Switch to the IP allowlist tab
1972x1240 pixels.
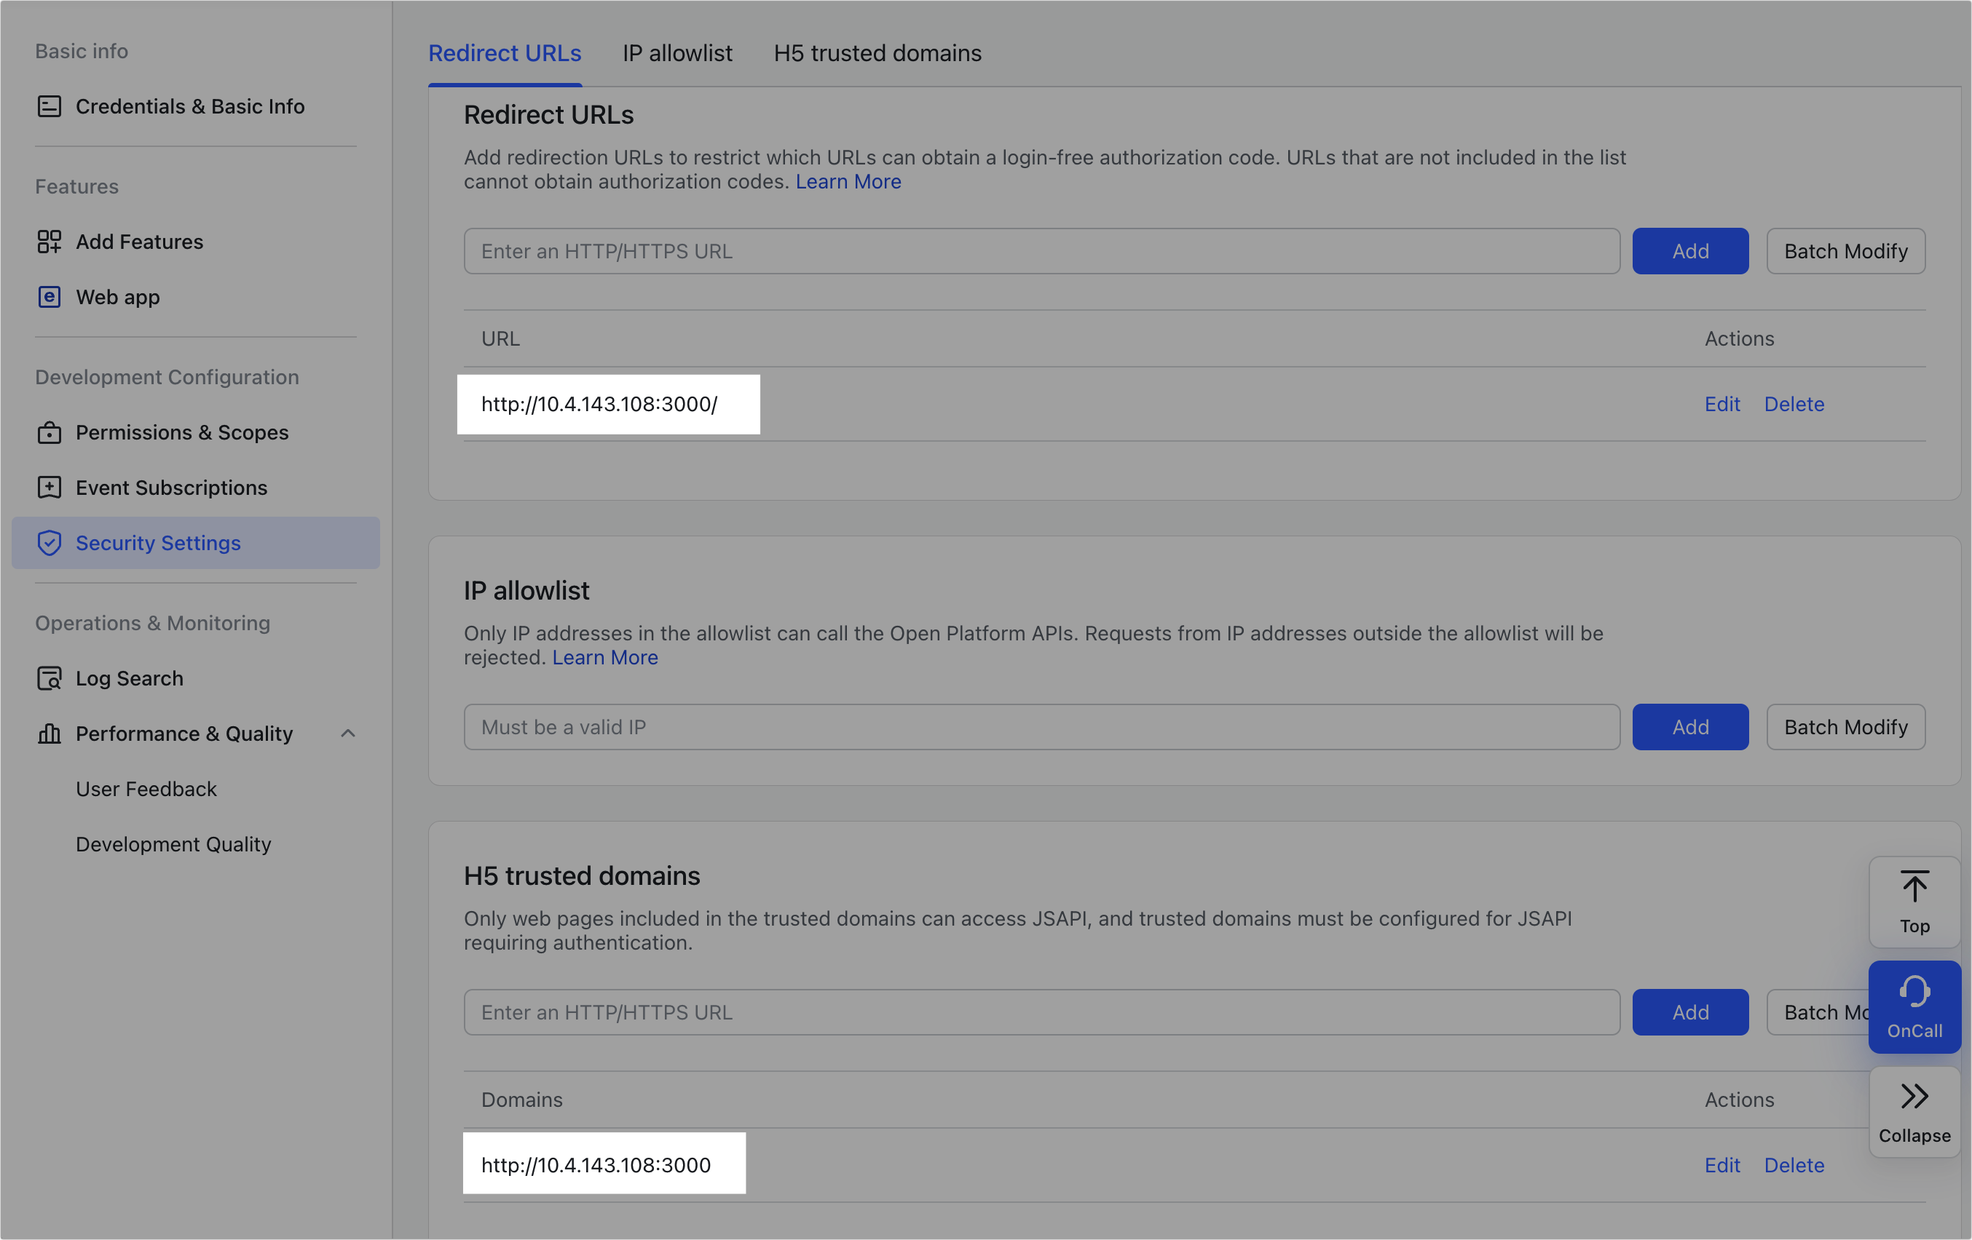677,52
